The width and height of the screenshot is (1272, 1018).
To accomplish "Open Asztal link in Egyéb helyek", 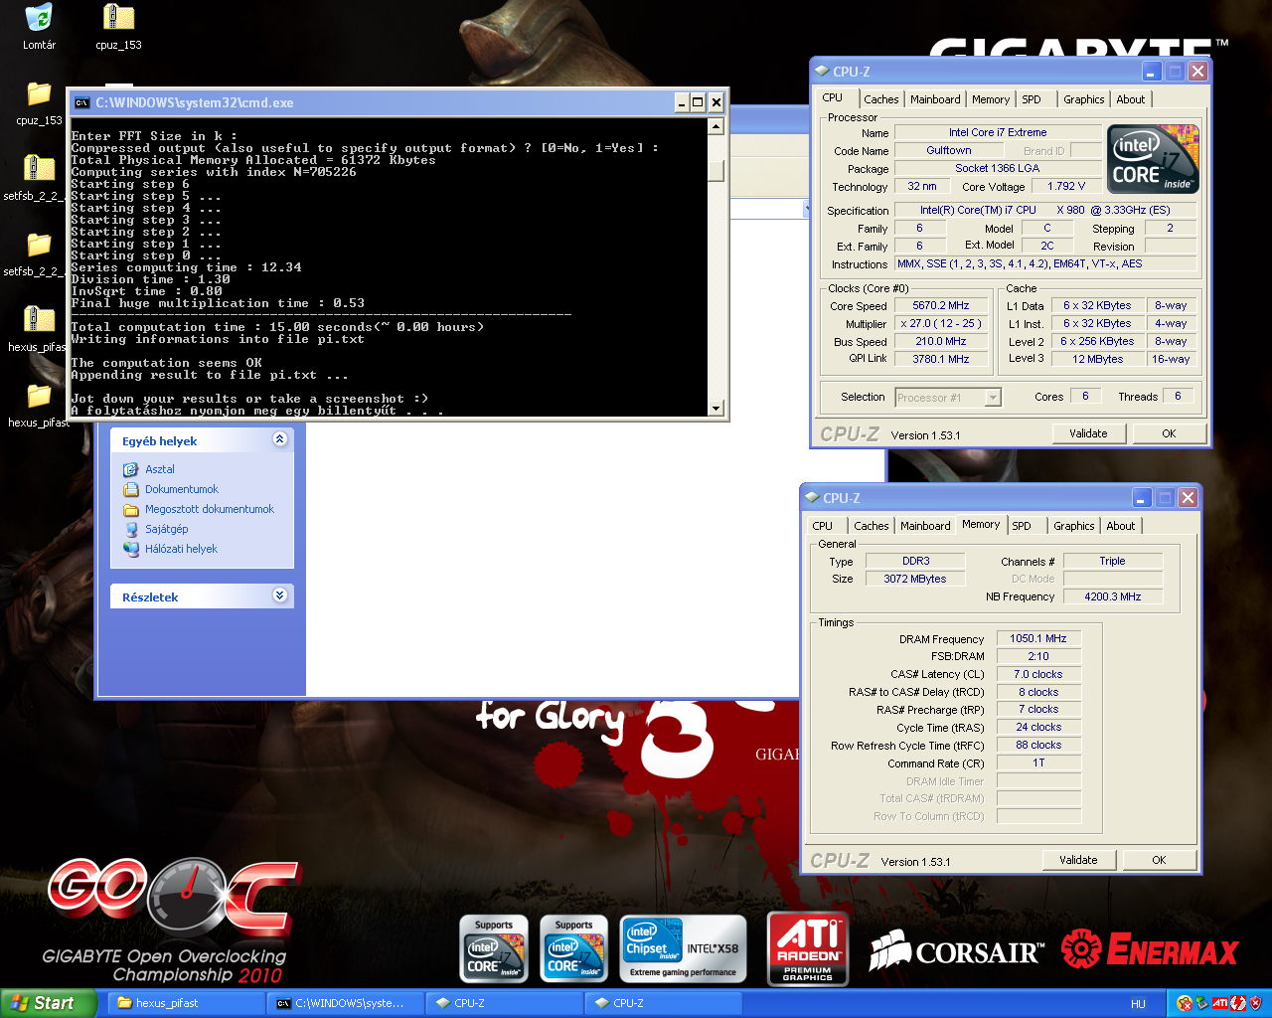I will pyautogui.click(x=160, y=469).
